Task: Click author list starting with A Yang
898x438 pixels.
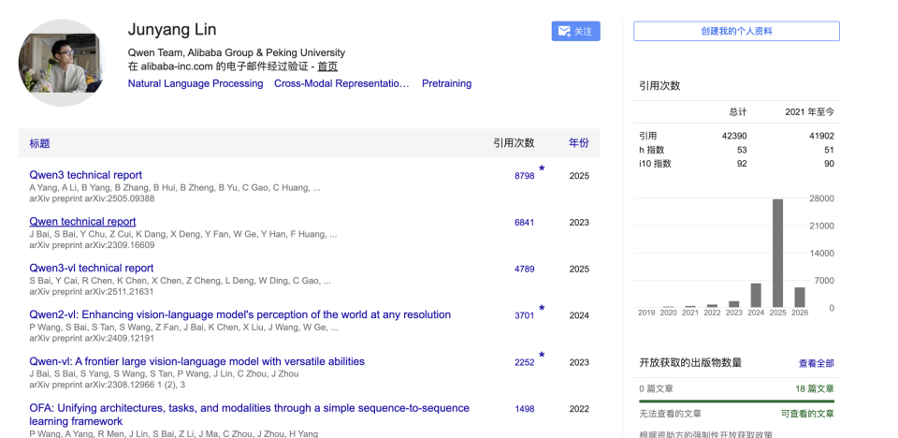Action: 175,188
